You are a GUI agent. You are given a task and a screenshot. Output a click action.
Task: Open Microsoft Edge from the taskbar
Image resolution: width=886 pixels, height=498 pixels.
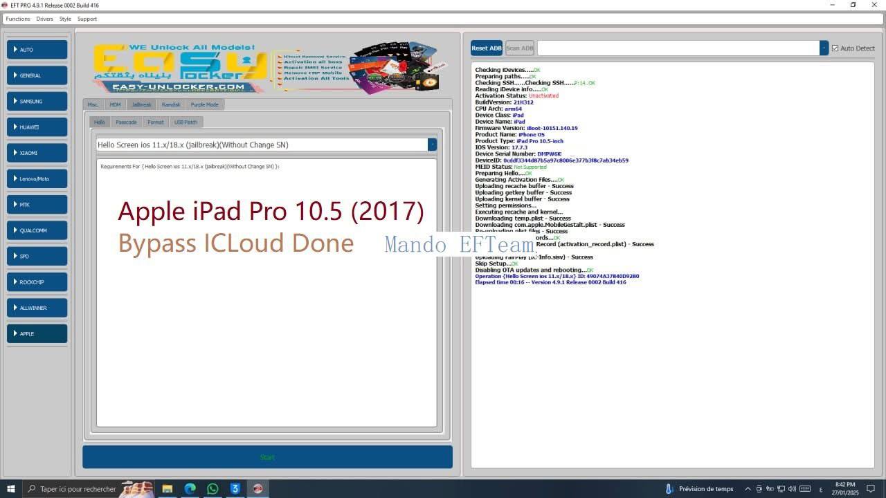190,488
